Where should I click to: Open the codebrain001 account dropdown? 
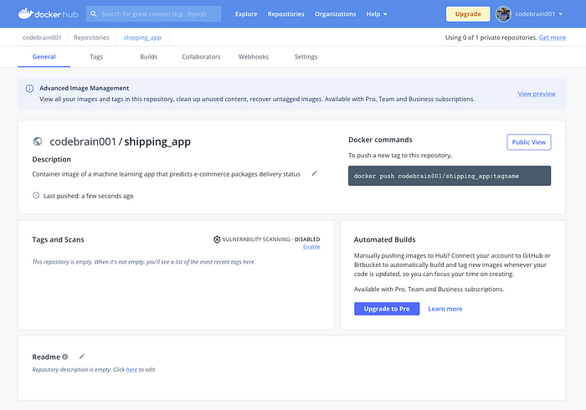tap(539, 14)
